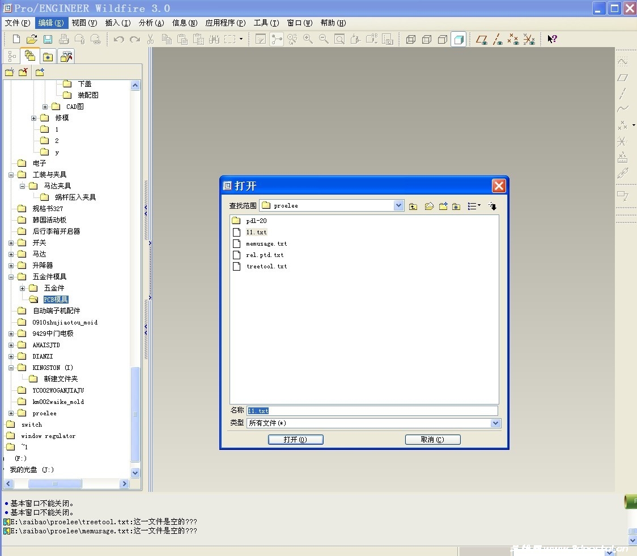Viewport: 637px width, 556px height.
Task: Click up one level icon in Open dialog
Action: tap(413, 206)
